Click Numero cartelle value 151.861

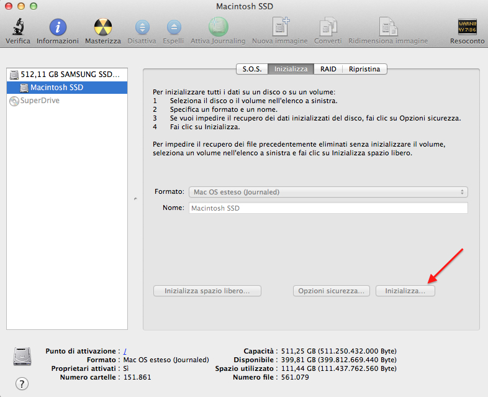(x=137, y=377)
